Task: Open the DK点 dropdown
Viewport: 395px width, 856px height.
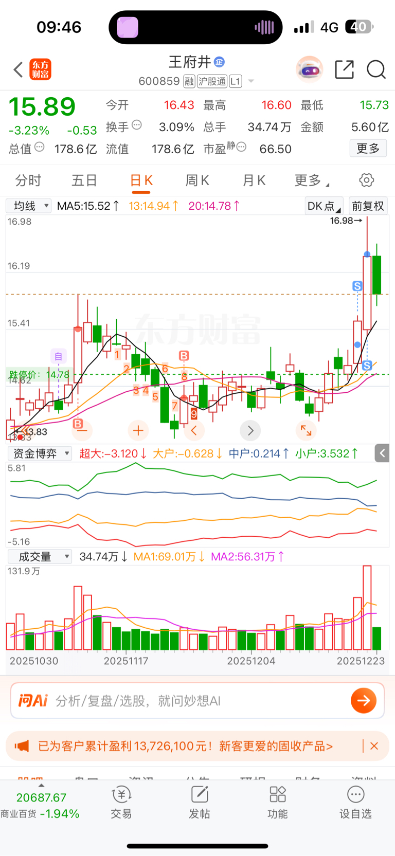Action: (324, 206)
